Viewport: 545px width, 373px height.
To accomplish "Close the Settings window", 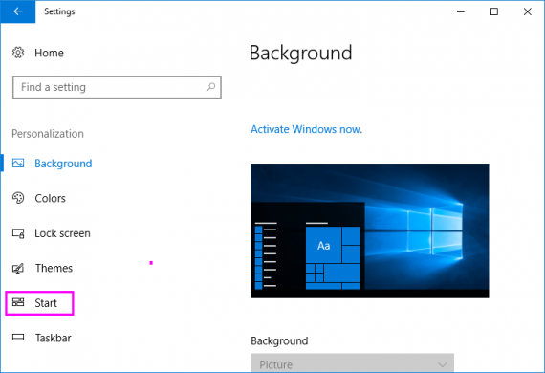I will (527, 11).
